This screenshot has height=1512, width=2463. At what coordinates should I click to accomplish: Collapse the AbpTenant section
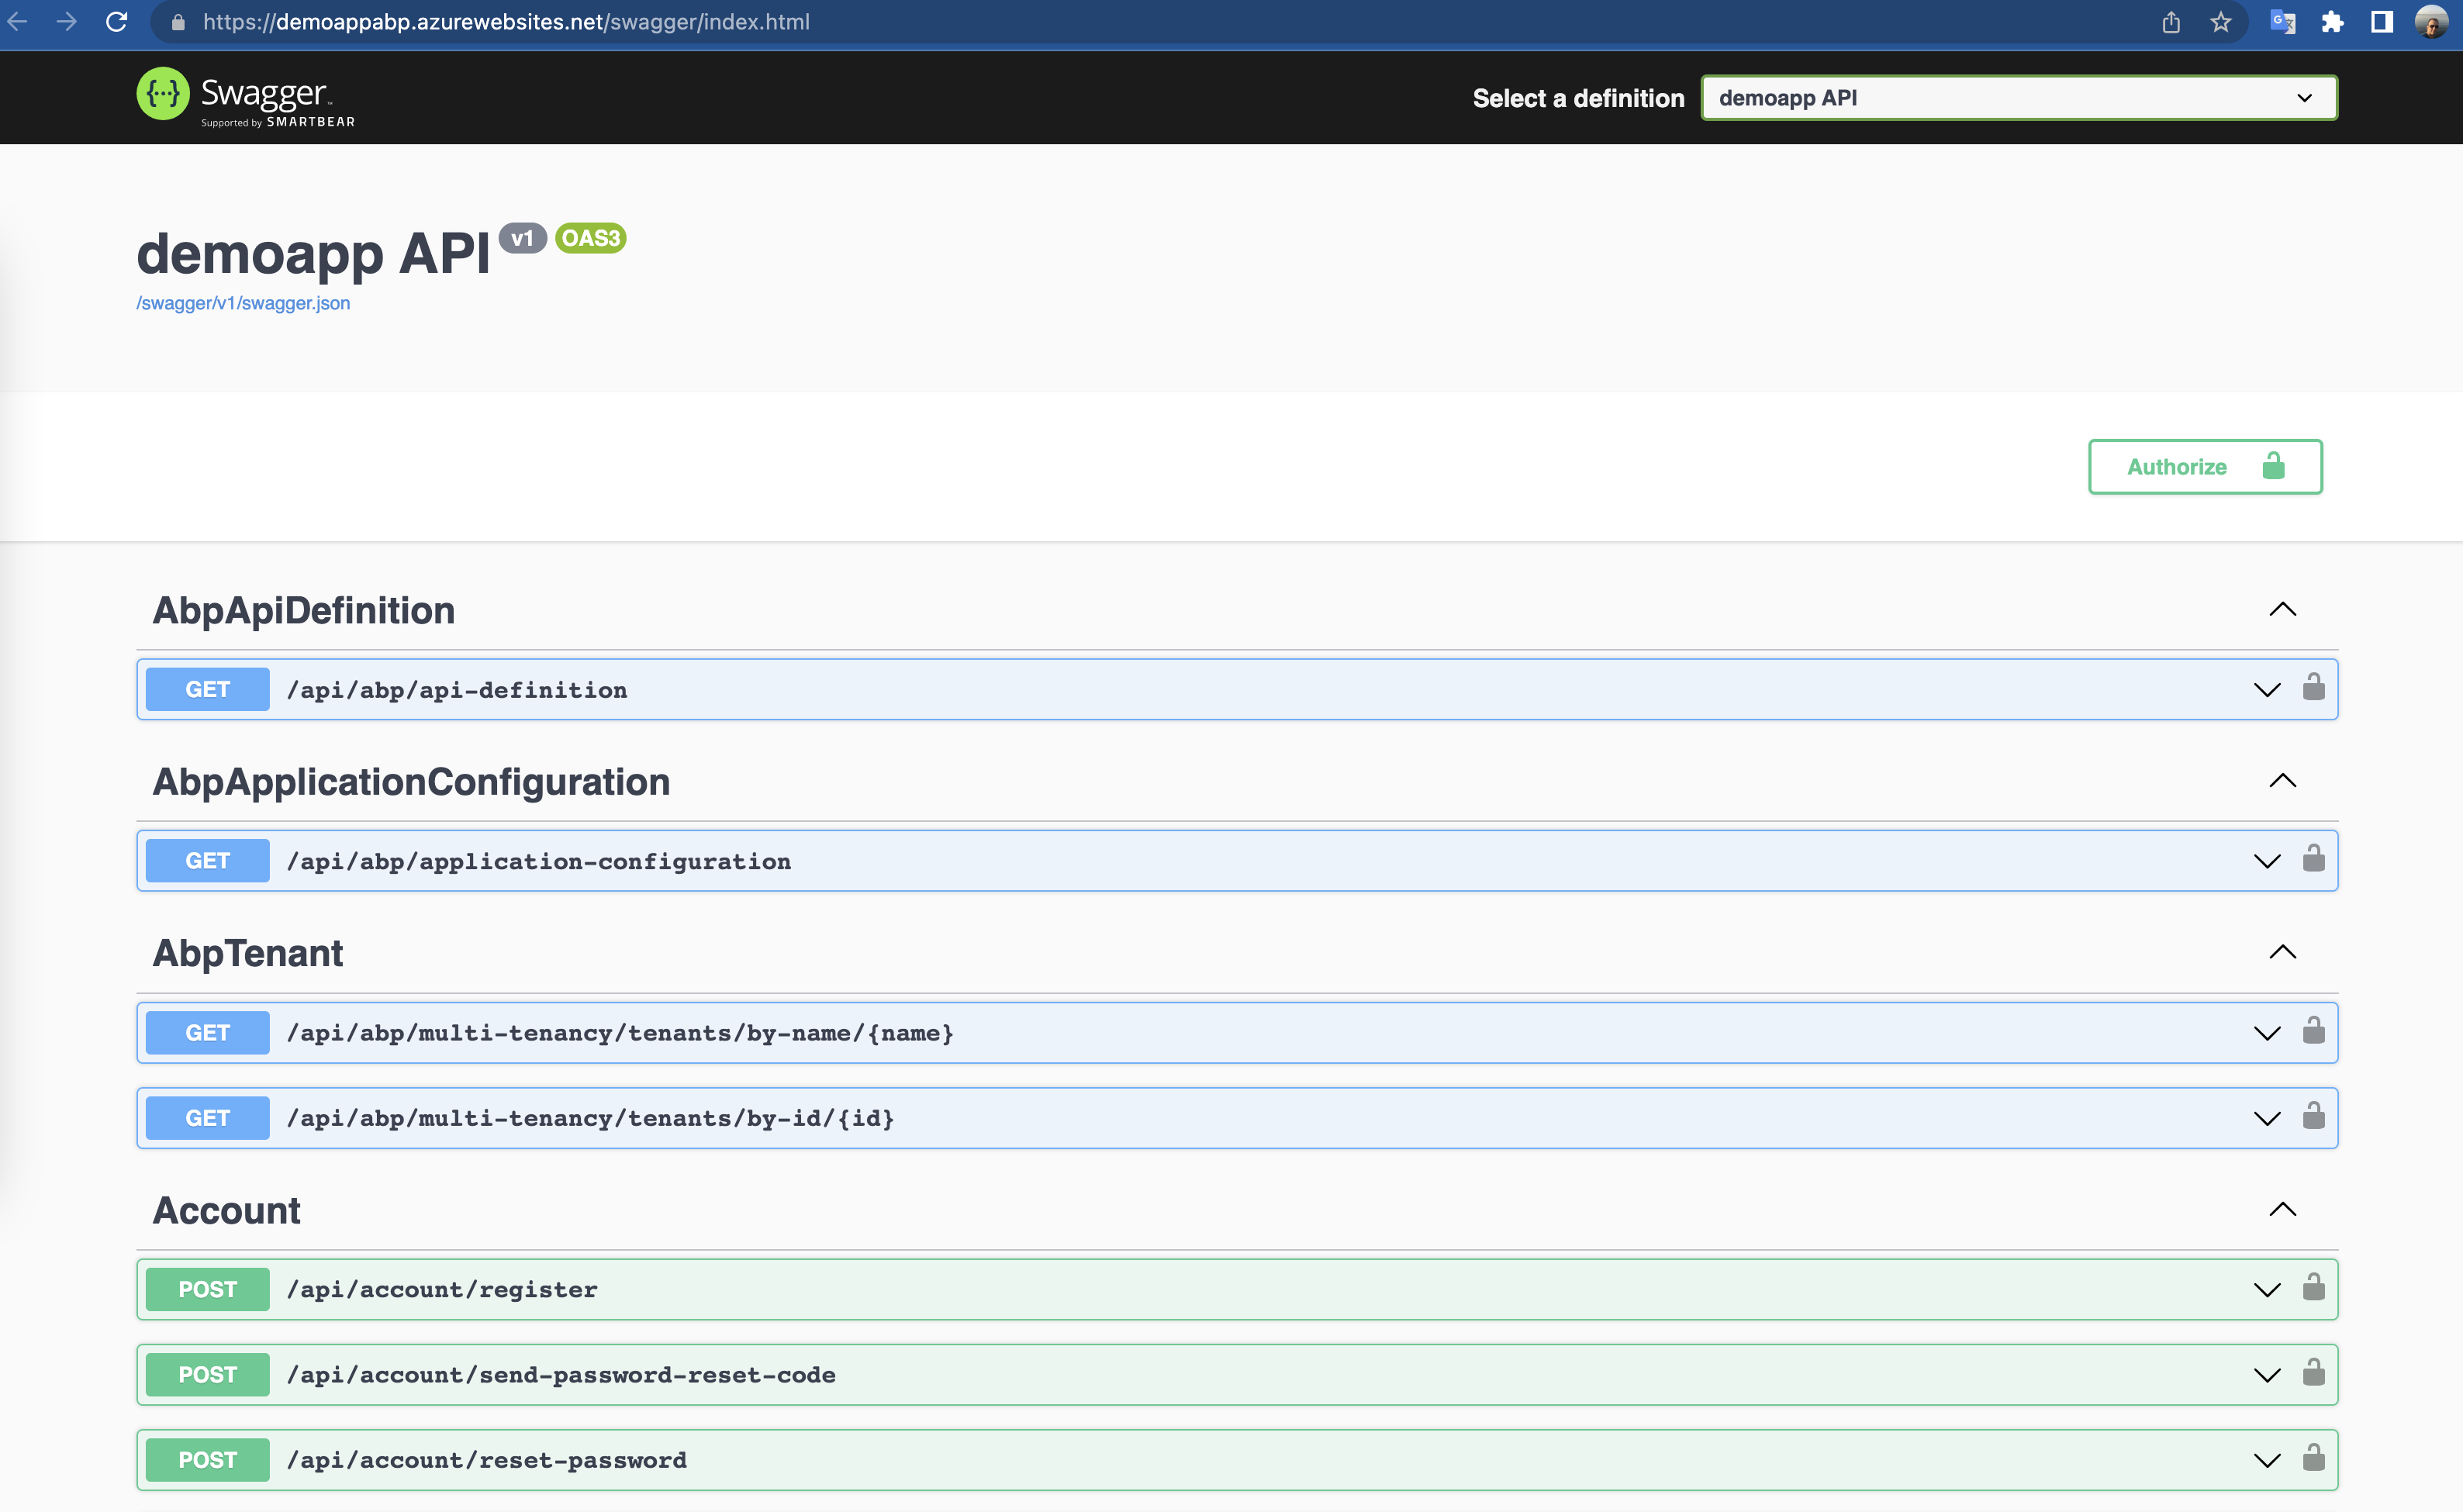pyautogui.click(x=2282, y=952)
